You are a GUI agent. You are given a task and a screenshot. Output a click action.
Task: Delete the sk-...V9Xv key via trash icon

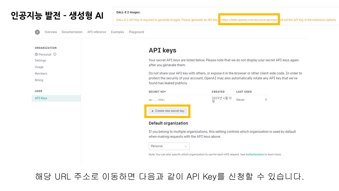coord(266,100)
